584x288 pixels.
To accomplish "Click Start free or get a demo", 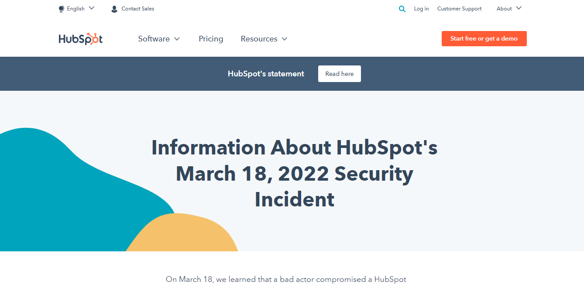I will point(484,38).
